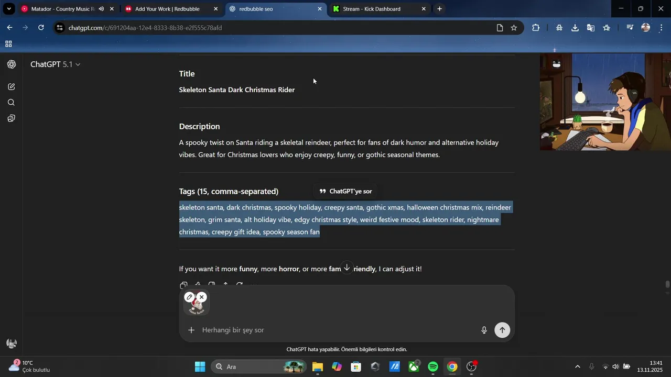Send the message with the up arrow
This screenshot has width=671, height=377.
tap(502, 330)
